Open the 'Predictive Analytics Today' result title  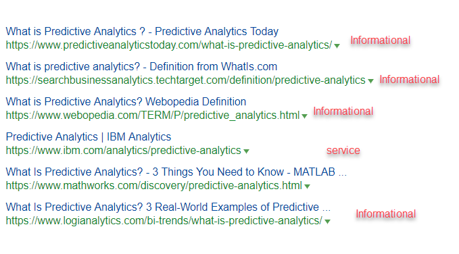click(142, 31)
